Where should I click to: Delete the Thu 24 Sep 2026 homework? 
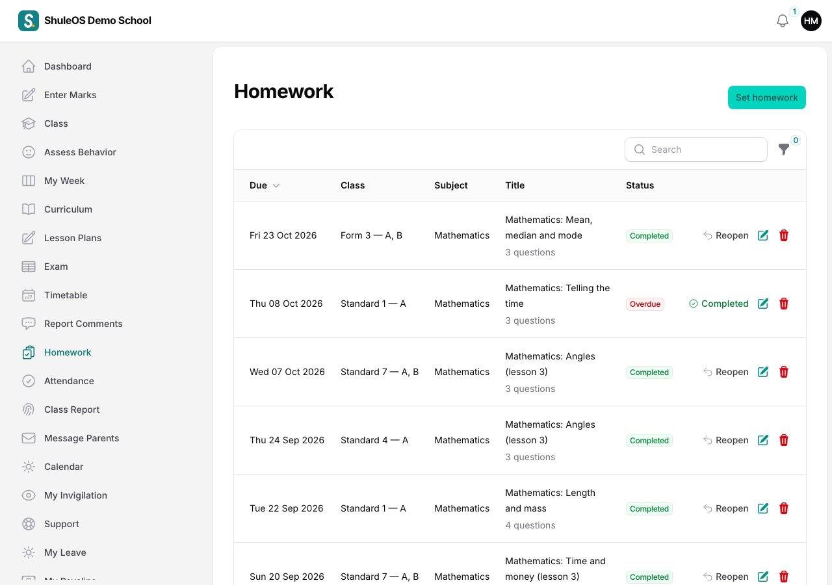click(x=784, y=440)
